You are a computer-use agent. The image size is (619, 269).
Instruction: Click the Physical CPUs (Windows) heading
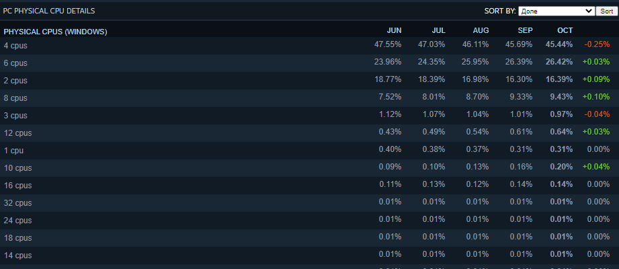click(x=55, y=32)
